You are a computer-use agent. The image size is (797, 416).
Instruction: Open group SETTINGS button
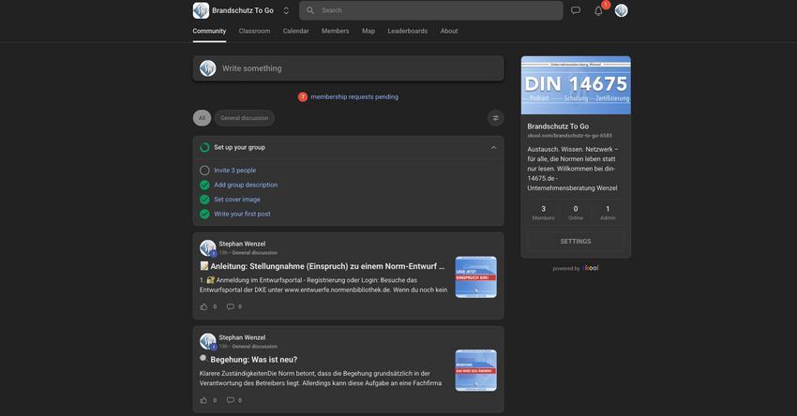coord(576,242)
